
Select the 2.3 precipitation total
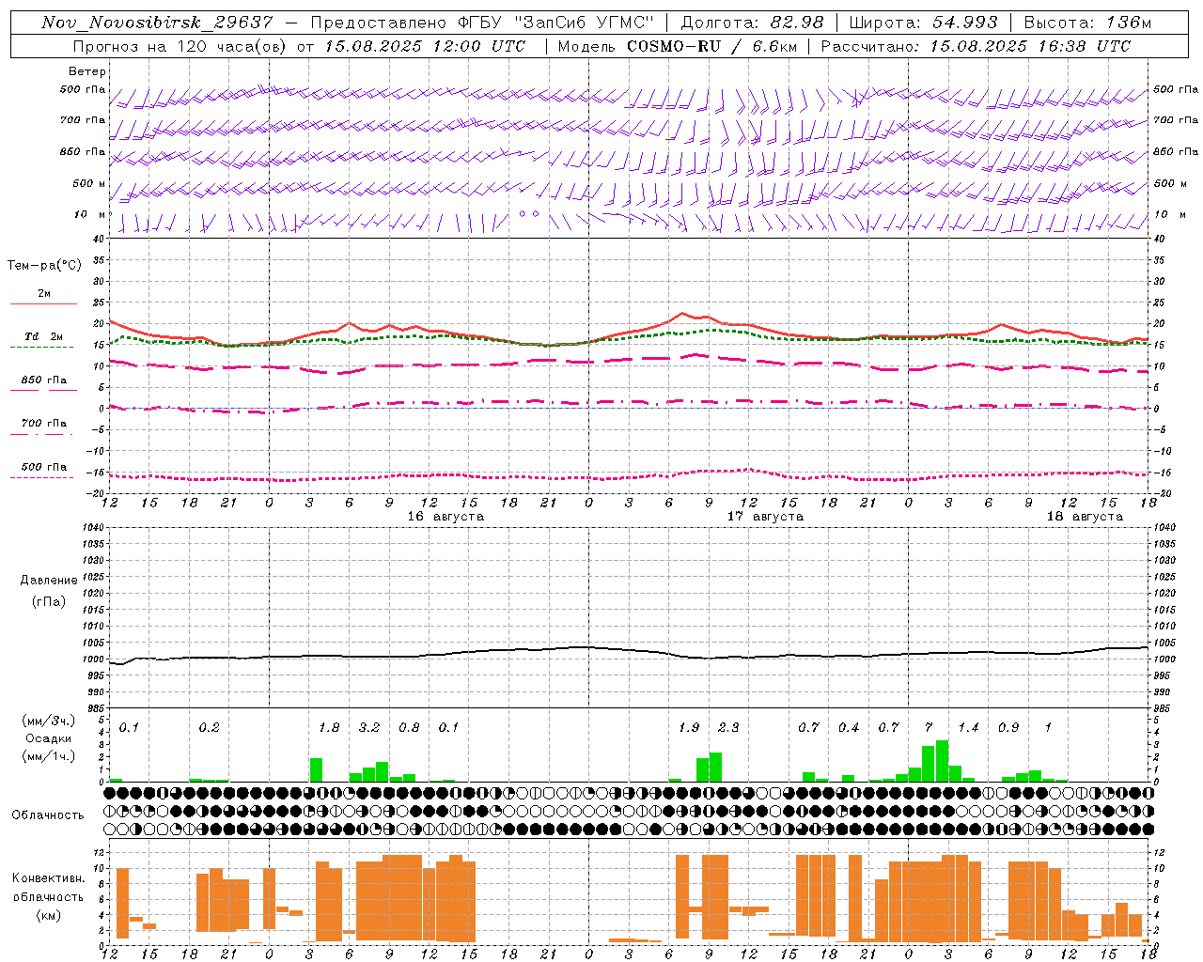[728, 728]
